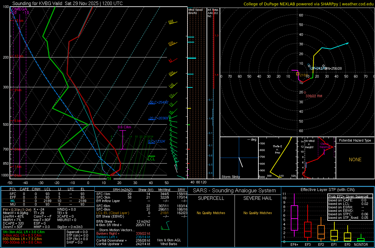This screenshot has height=248, width=375.
Task: Click the '0 C=12324'' freezing level label
Action: tap(157, 141)
